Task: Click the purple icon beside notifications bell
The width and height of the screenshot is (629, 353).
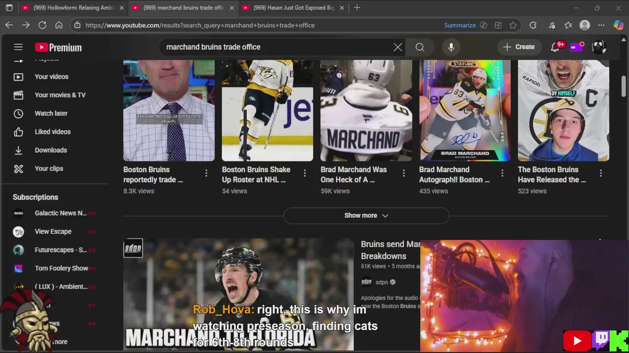Action: coord(576,47)
